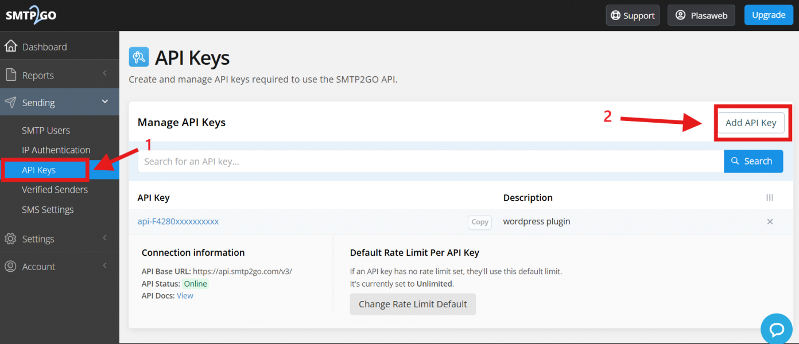Click the Upgrade button
Image resolution: width=799 pixels, height=344 pixels.
(769, 15)
